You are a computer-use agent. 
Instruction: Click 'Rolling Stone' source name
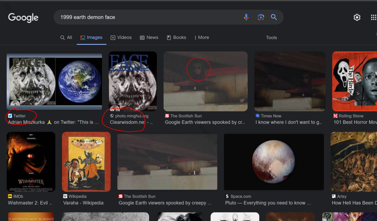[x=351, y=116]
